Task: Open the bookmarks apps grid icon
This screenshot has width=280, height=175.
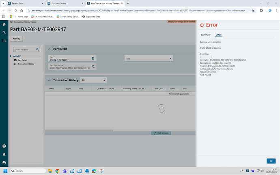Action: click(x=3, y=17)
